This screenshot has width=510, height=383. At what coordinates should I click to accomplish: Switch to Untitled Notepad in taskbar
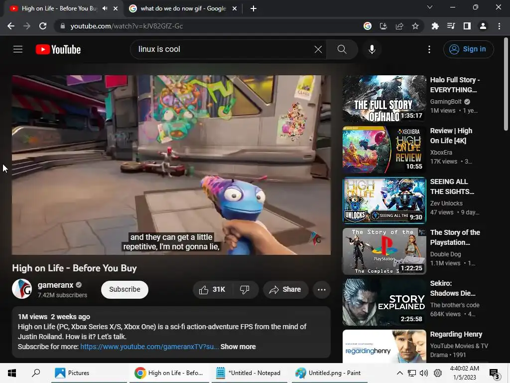coord(249,373)
